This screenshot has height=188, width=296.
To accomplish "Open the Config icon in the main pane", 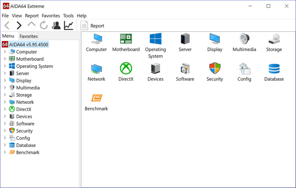I will (x=244, y=69).
